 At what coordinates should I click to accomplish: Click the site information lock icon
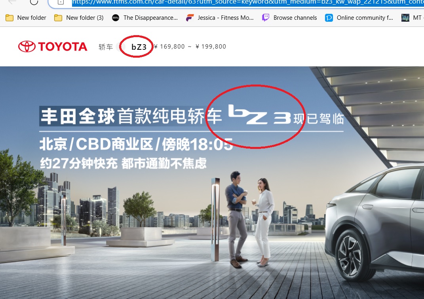[61, 2]
